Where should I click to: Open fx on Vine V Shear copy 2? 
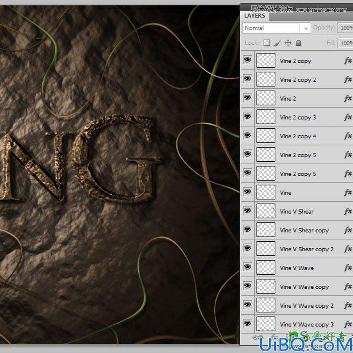(348, 249)
